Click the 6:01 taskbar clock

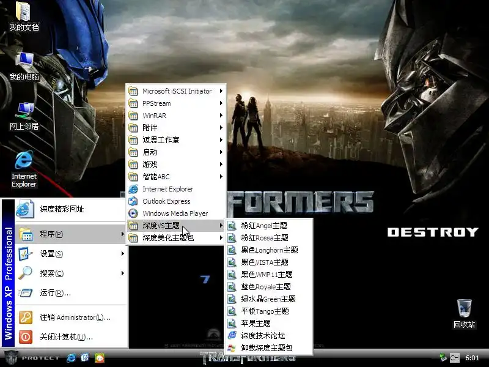(472, 358)
